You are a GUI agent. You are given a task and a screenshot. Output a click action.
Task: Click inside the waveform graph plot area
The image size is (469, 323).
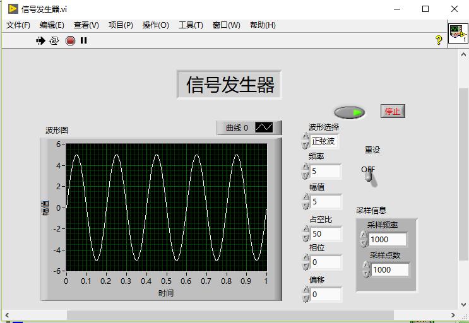(x=166, y=208)
